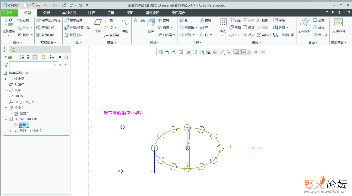Expand the 设计项 tree node
The height and width of the screenshot is (196, 352).
(6, 79)
